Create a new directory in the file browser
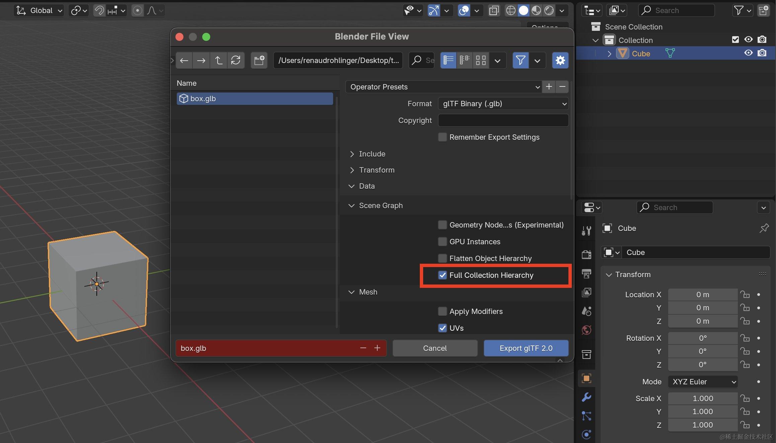The width and height of the screenshot is (776, 443). [x=258, y=60]
